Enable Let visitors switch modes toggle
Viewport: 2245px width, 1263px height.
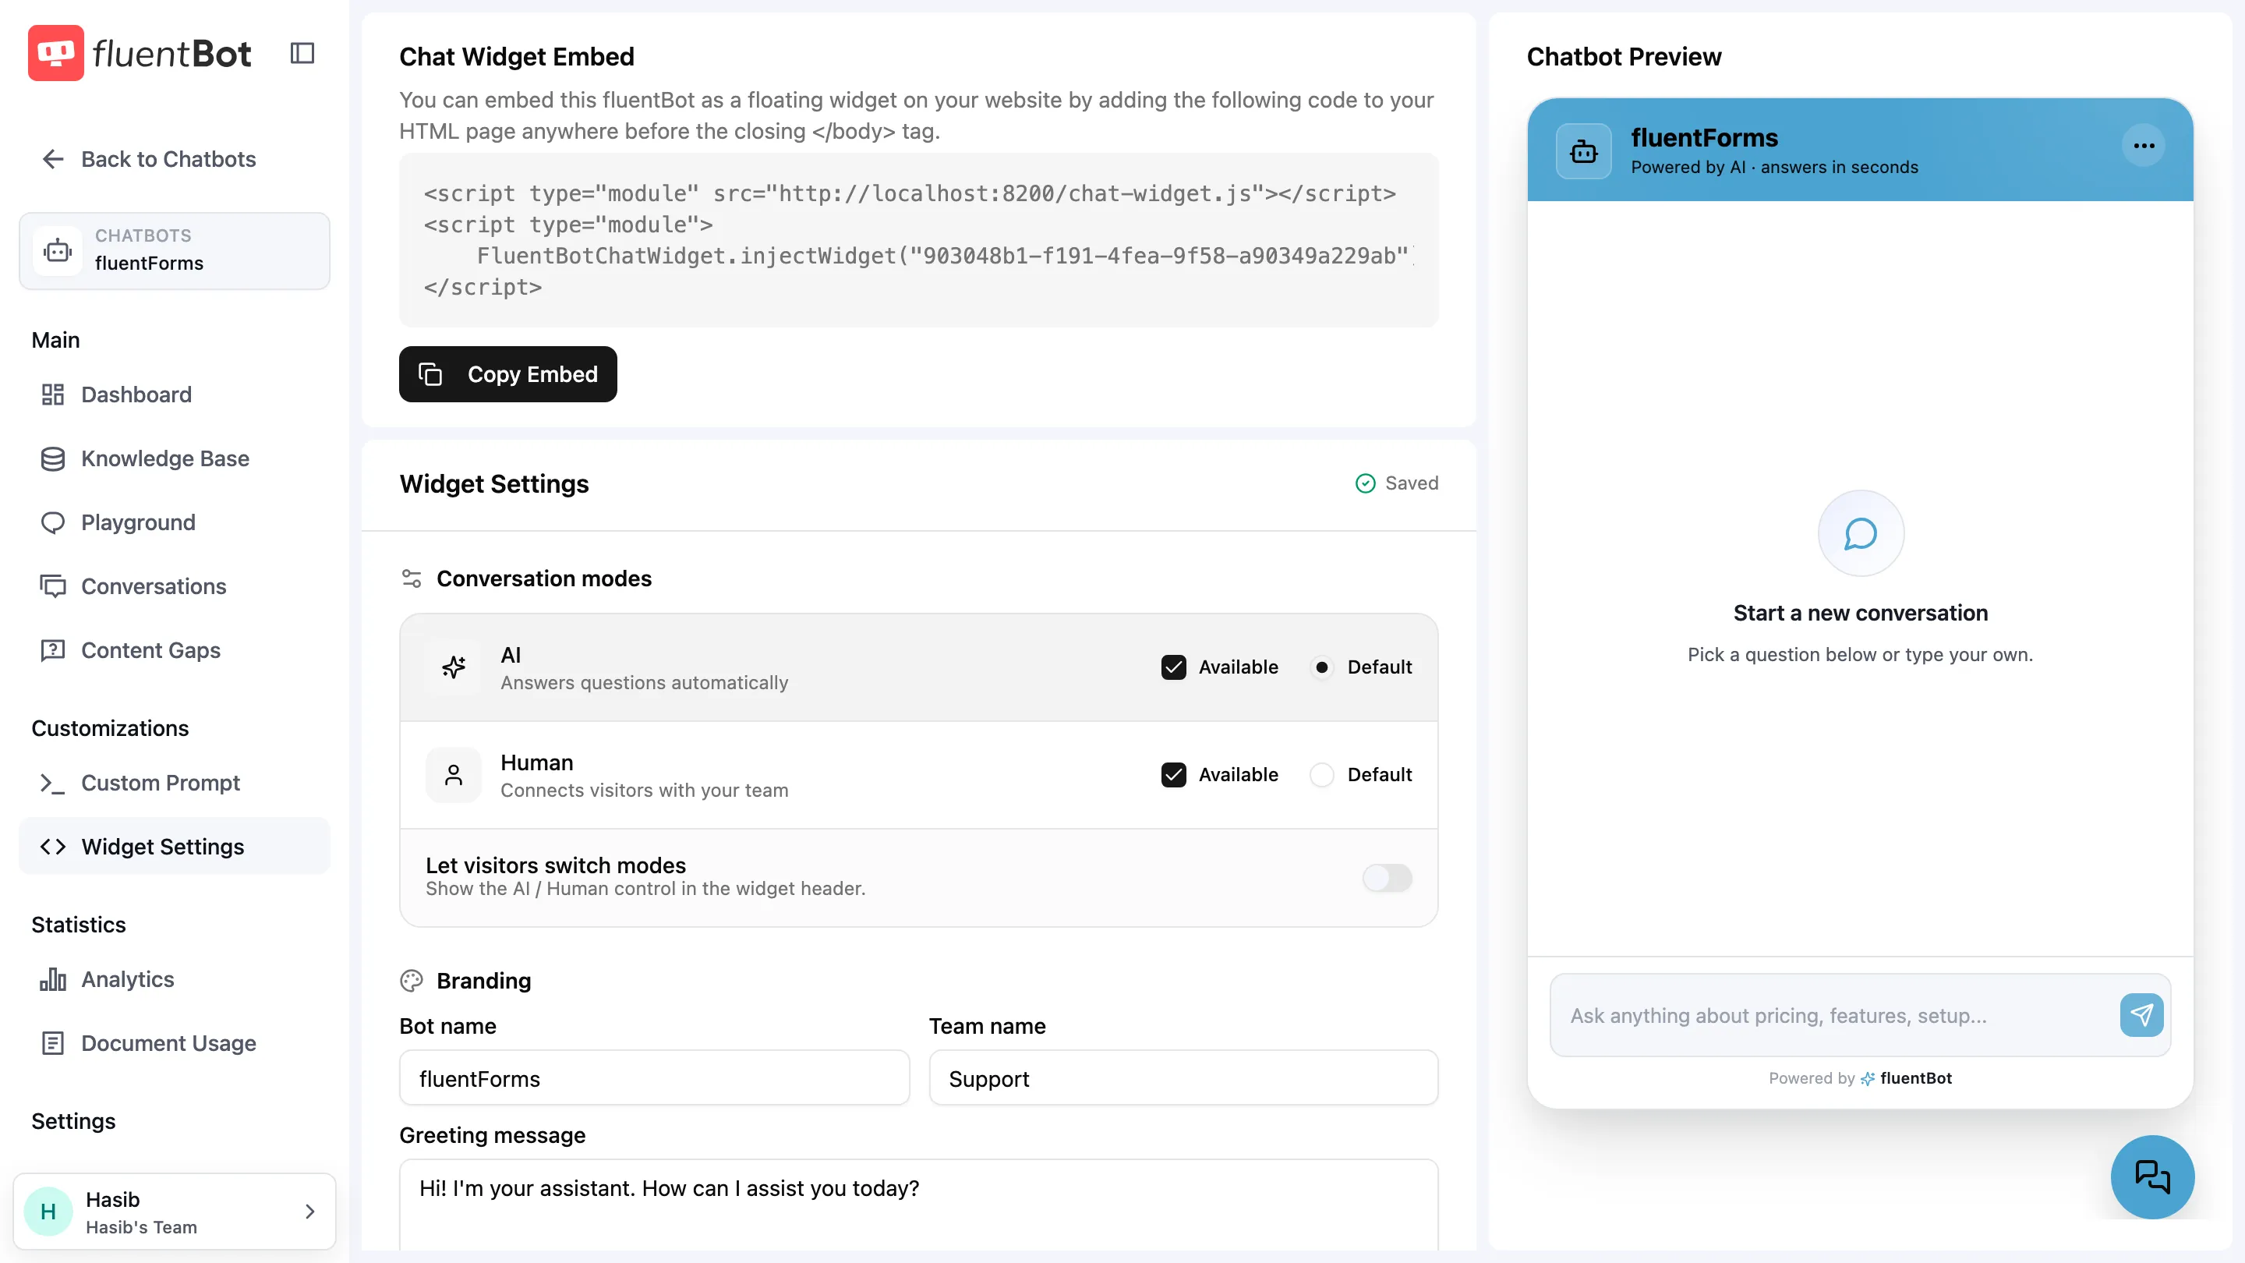tap(1388, 878)
